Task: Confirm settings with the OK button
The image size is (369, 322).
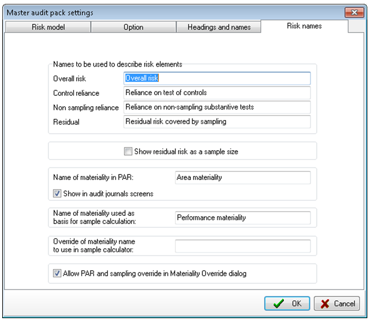Action: 287,303
